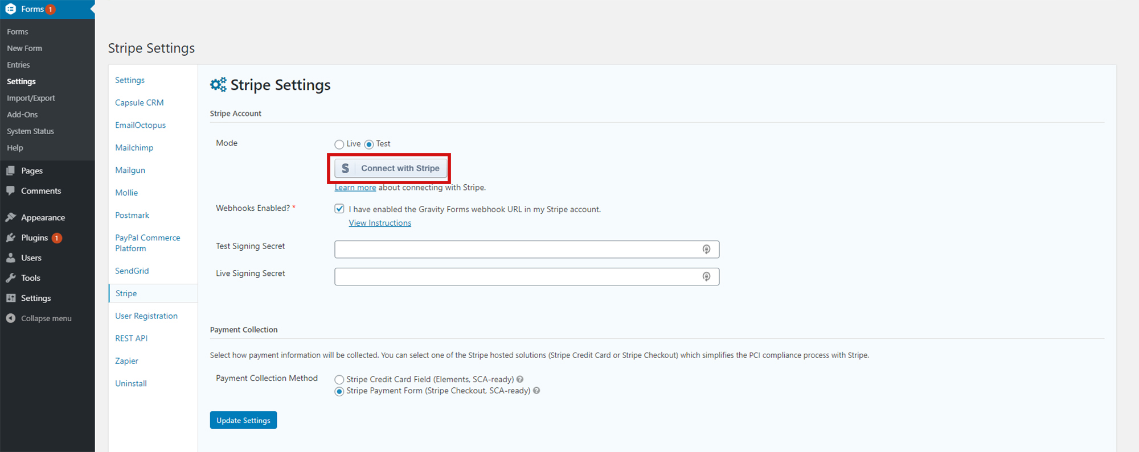Click the Users person icon
This screenshot has width=1139, height=452.
[x=11, y=258]
